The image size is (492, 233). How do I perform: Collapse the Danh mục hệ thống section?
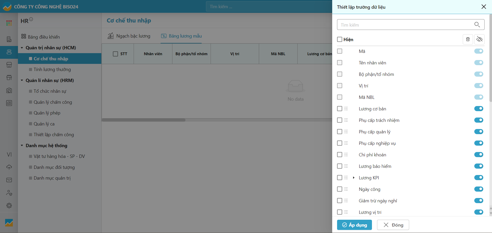[x=22, y=146]
